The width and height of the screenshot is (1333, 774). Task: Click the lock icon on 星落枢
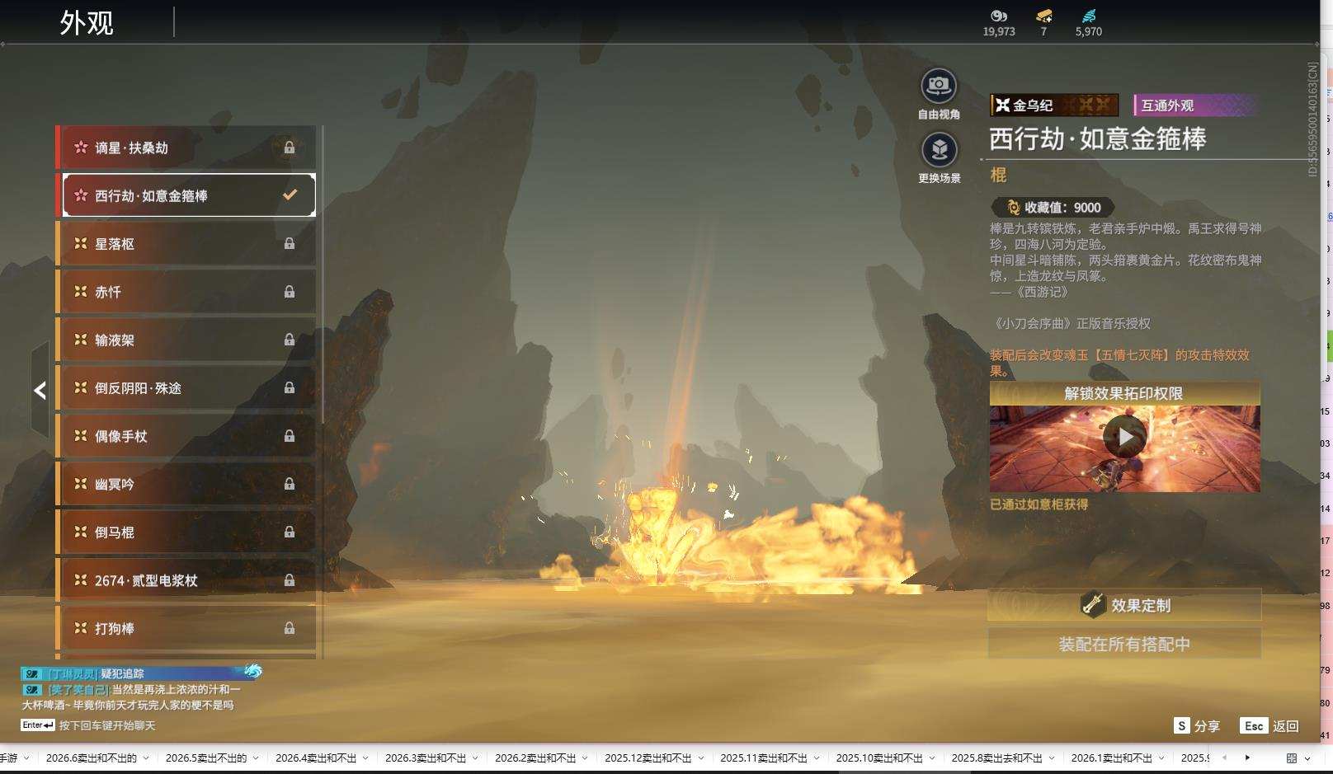click(x=290, y=243)
